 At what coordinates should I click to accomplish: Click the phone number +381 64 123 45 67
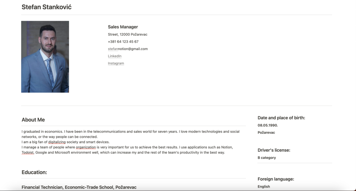coord(123,41)
